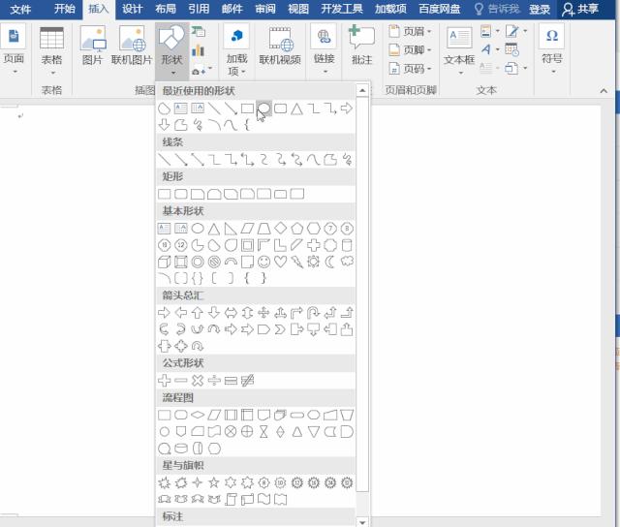Expand the Links dropdown

pos(325,50)
